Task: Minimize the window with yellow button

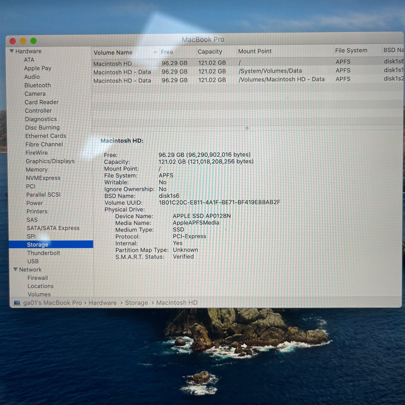Action: click(23, 41)
